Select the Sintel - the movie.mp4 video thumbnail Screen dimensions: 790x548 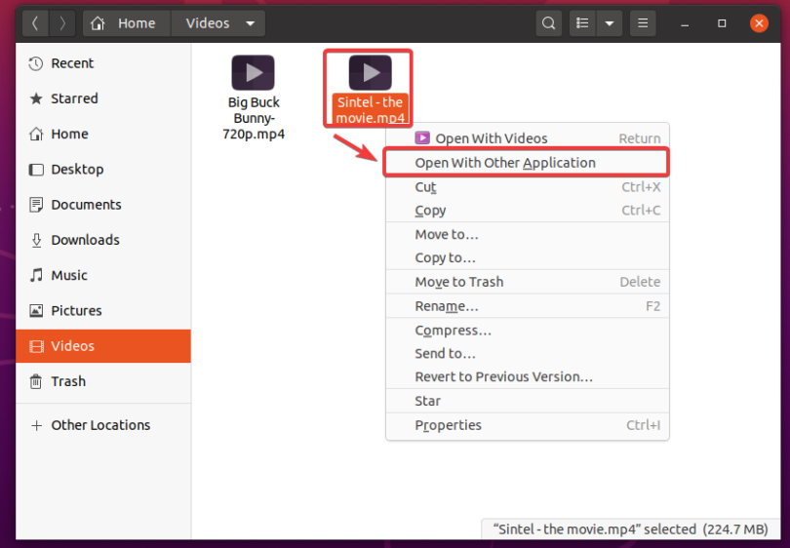371,73
